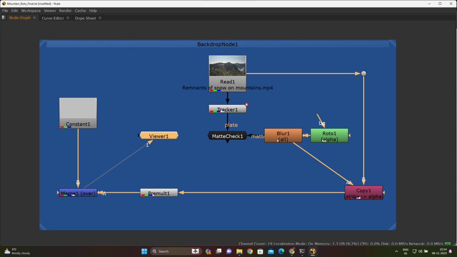Select the Copy1 node
This screenshot has width=457, height=257.
coord(363,193)
